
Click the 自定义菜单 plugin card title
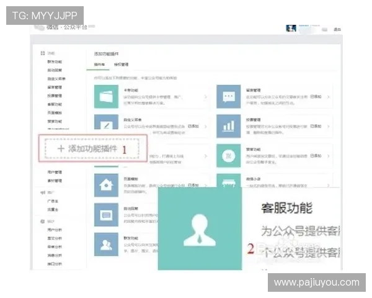coord(133,120)
